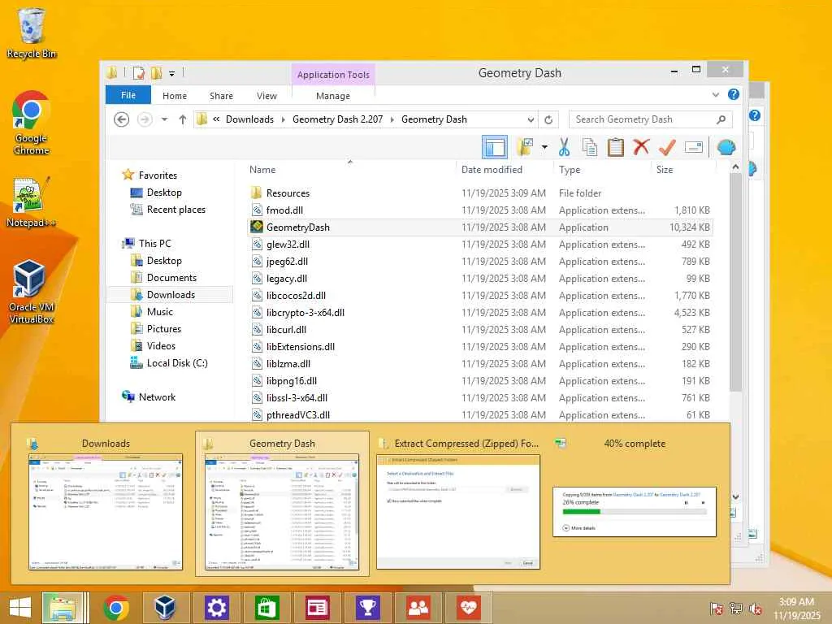832x624 pixels.
Task: Open the View ribbon tab
Action: pyautogui.click(x=266, y=96)
